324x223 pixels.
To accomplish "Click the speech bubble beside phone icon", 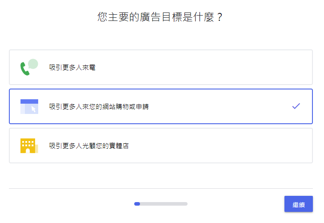I will 33,64.
